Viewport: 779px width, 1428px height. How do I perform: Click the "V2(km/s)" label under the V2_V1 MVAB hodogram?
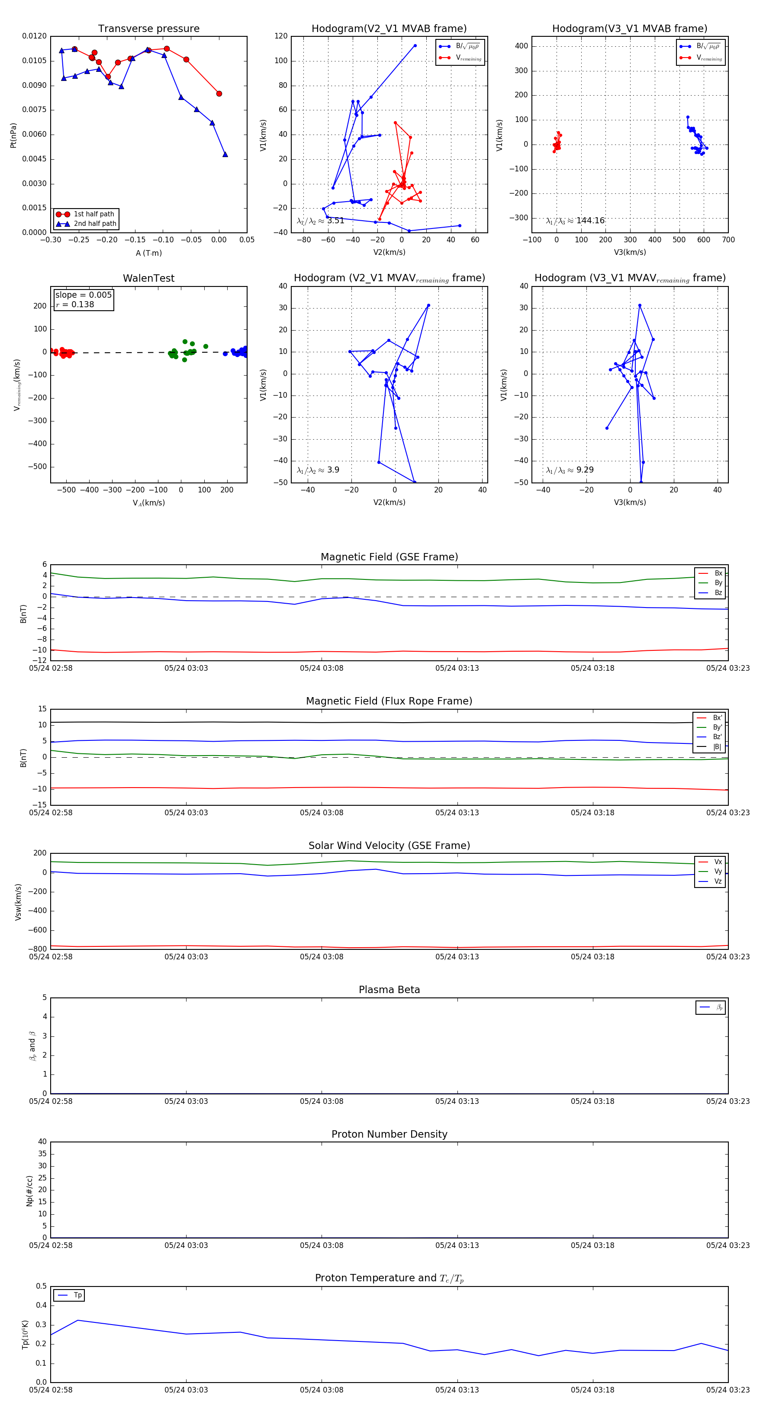[389, 253]
